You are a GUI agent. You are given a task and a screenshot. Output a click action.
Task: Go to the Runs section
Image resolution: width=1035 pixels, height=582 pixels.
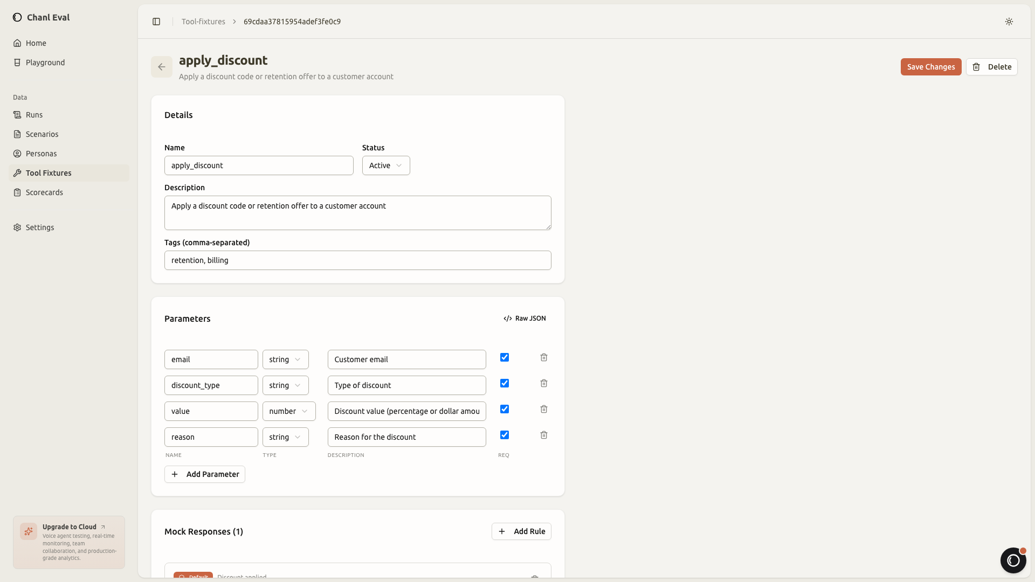34,115
